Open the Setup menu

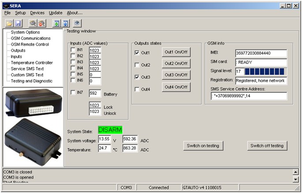click(20, 13)
